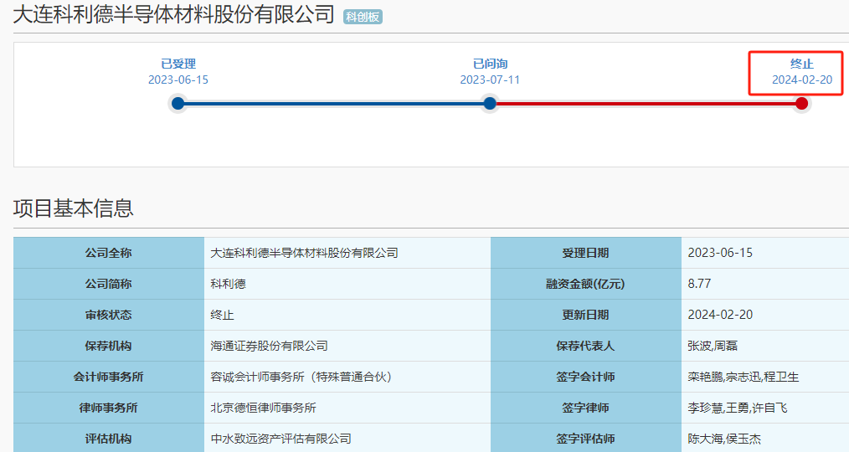Click the 会计师事务所 header cell

108,377
